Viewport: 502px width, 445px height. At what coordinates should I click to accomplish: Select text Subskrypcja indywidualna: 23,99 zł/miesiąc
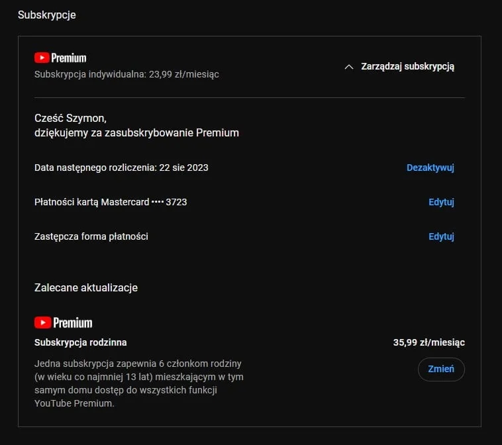[x=126, y=74]
